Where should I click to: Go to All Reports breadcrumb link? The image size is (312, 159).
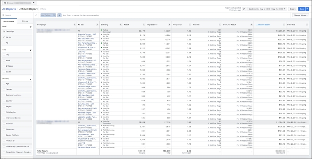pyautogui.click(x=9, y=9)
